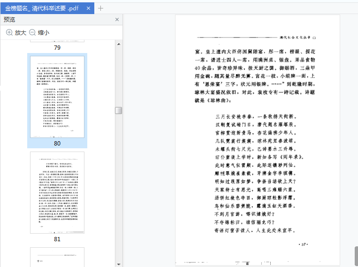Select page 80 thumbnail
358x267 pixels.
(x=57, y=97)
